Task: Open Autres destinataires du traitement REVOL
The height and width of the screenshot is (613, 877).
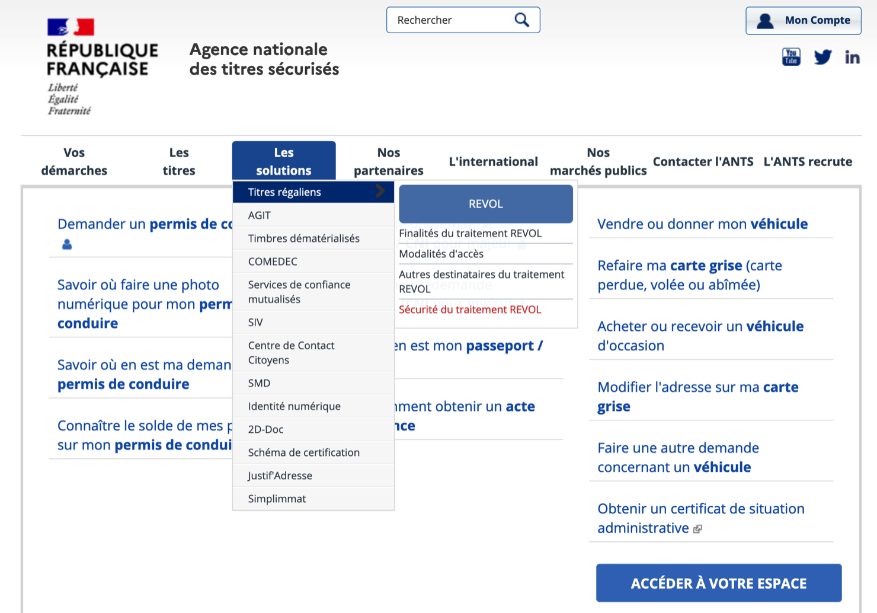Action: (x=482, y=282)
